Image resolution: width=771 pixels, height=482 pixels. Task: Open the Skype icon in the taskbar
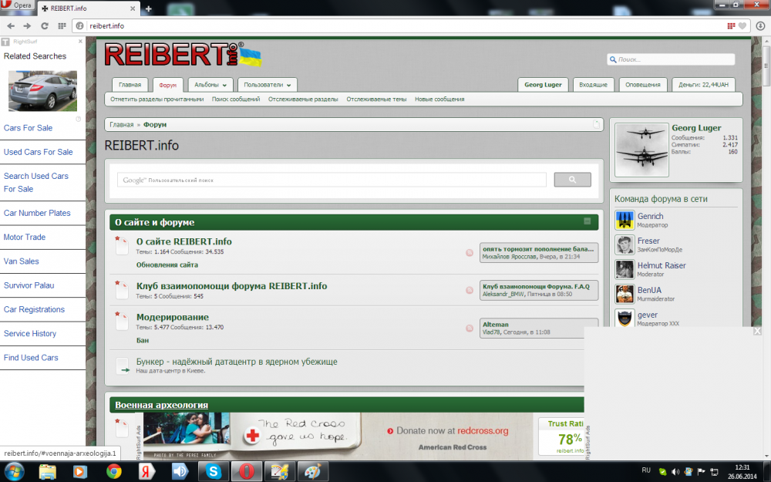pos(213,471)
